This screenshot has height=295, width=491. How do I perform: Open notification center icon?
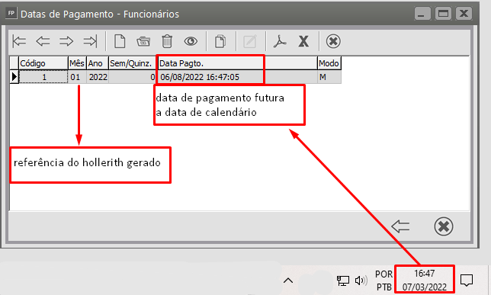(x=467, y=281)
